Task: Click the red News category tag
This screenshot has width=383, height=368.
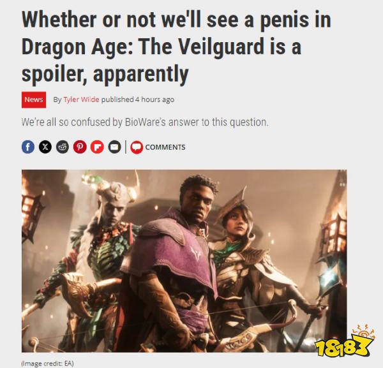Action: click(x=34, y=99)
